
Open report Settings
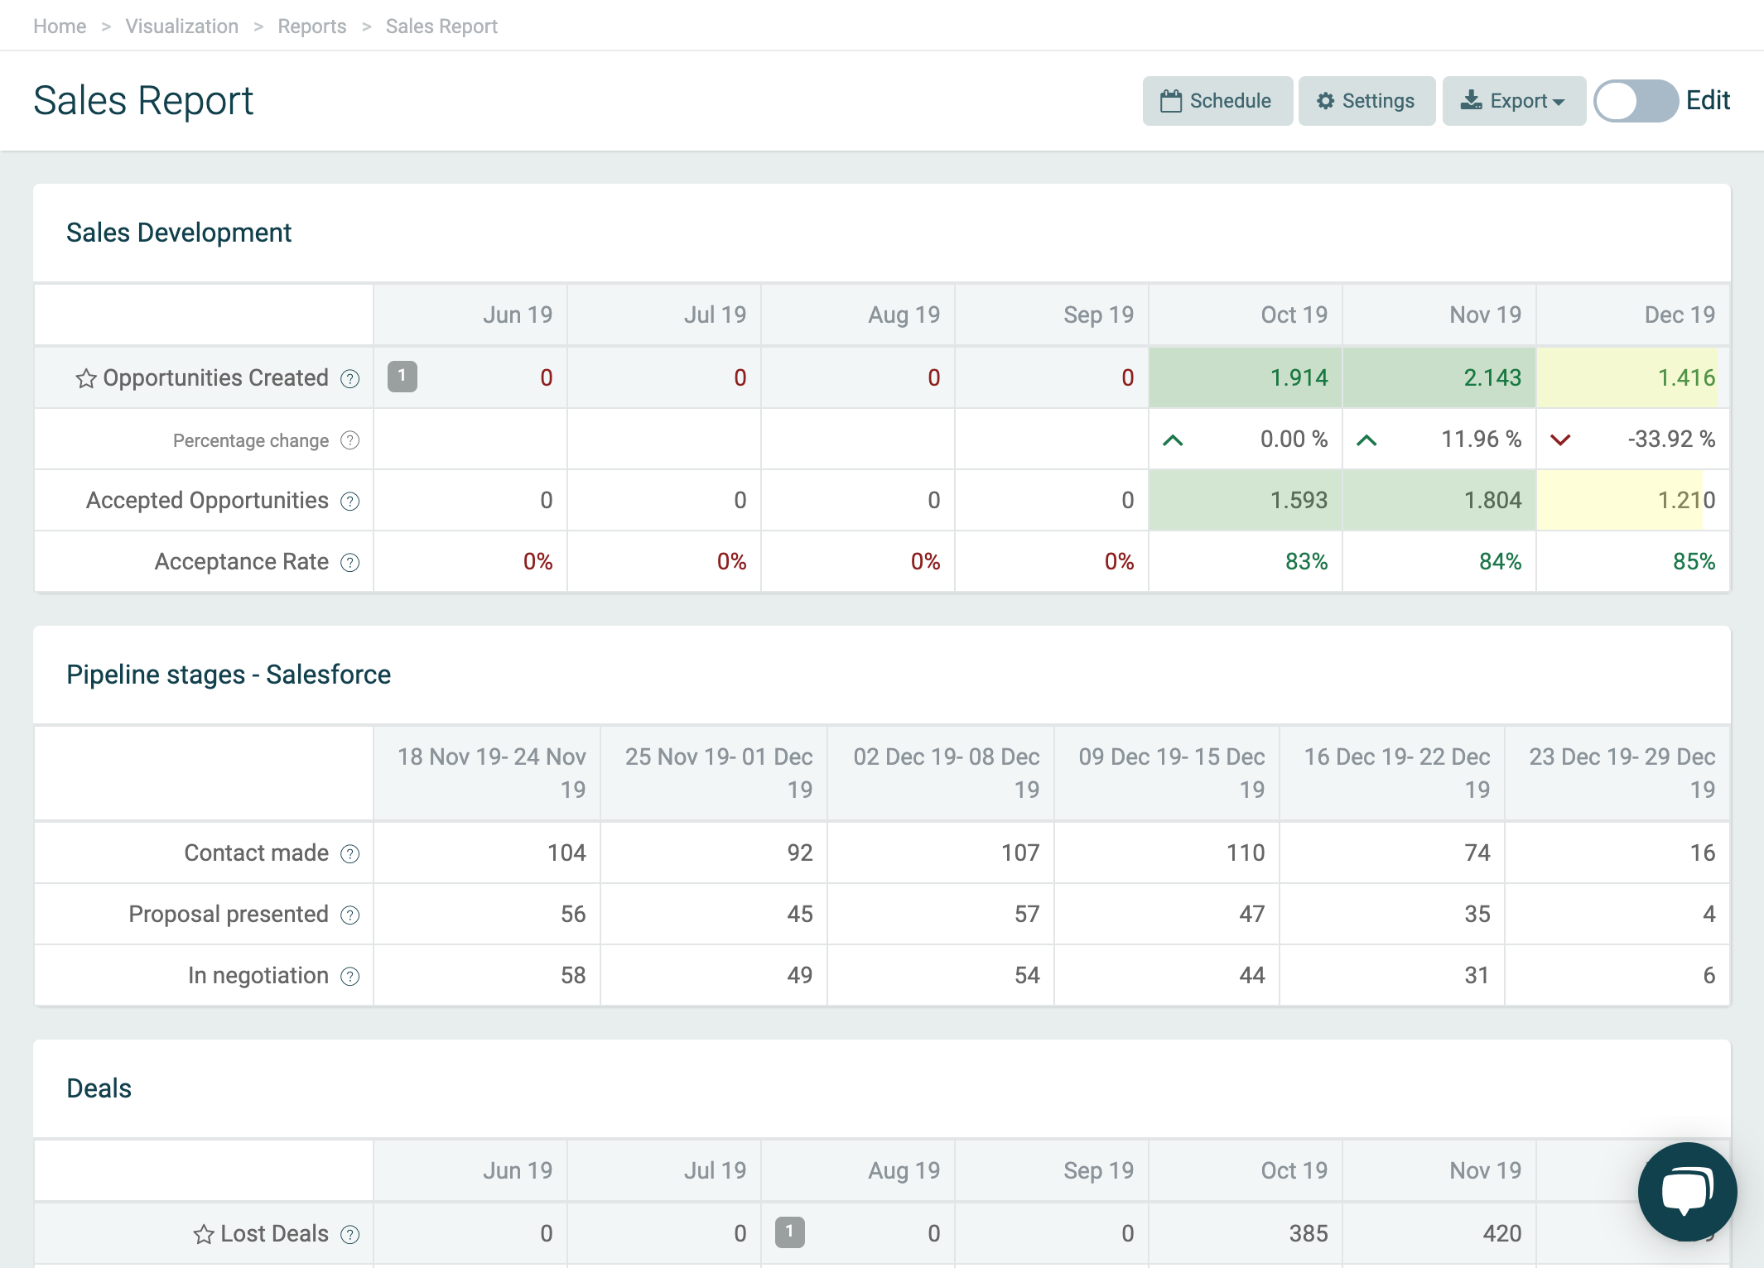tap(1366, 101)
